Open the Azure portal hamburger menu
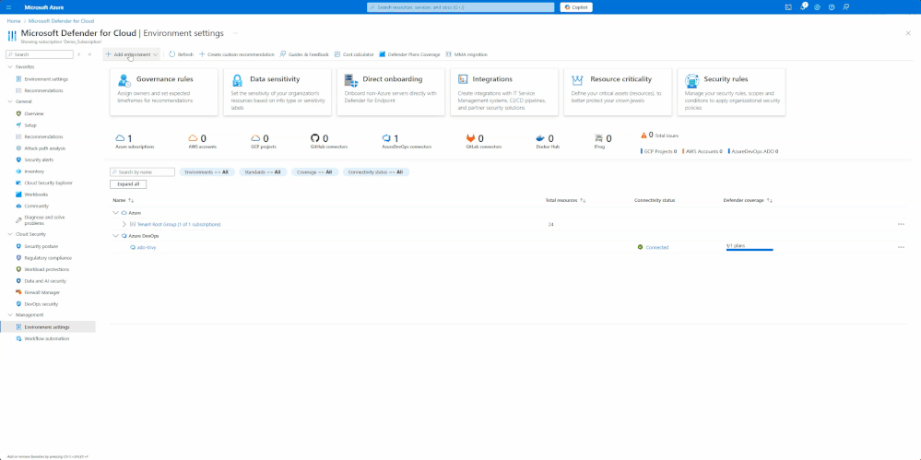This screenshot has height=460, width=921. click(8, 7)
